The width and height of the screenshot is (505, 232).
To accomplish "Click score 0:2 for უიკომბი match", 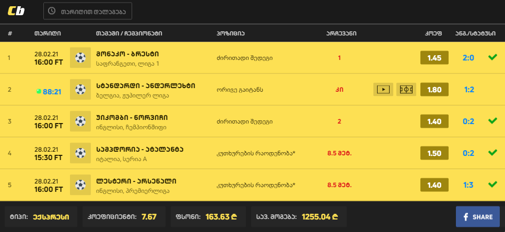I will [468, 121].
